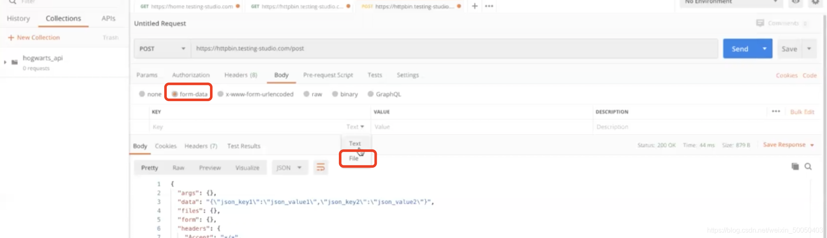
Task: Open the Tests tab
Action: 375,75
